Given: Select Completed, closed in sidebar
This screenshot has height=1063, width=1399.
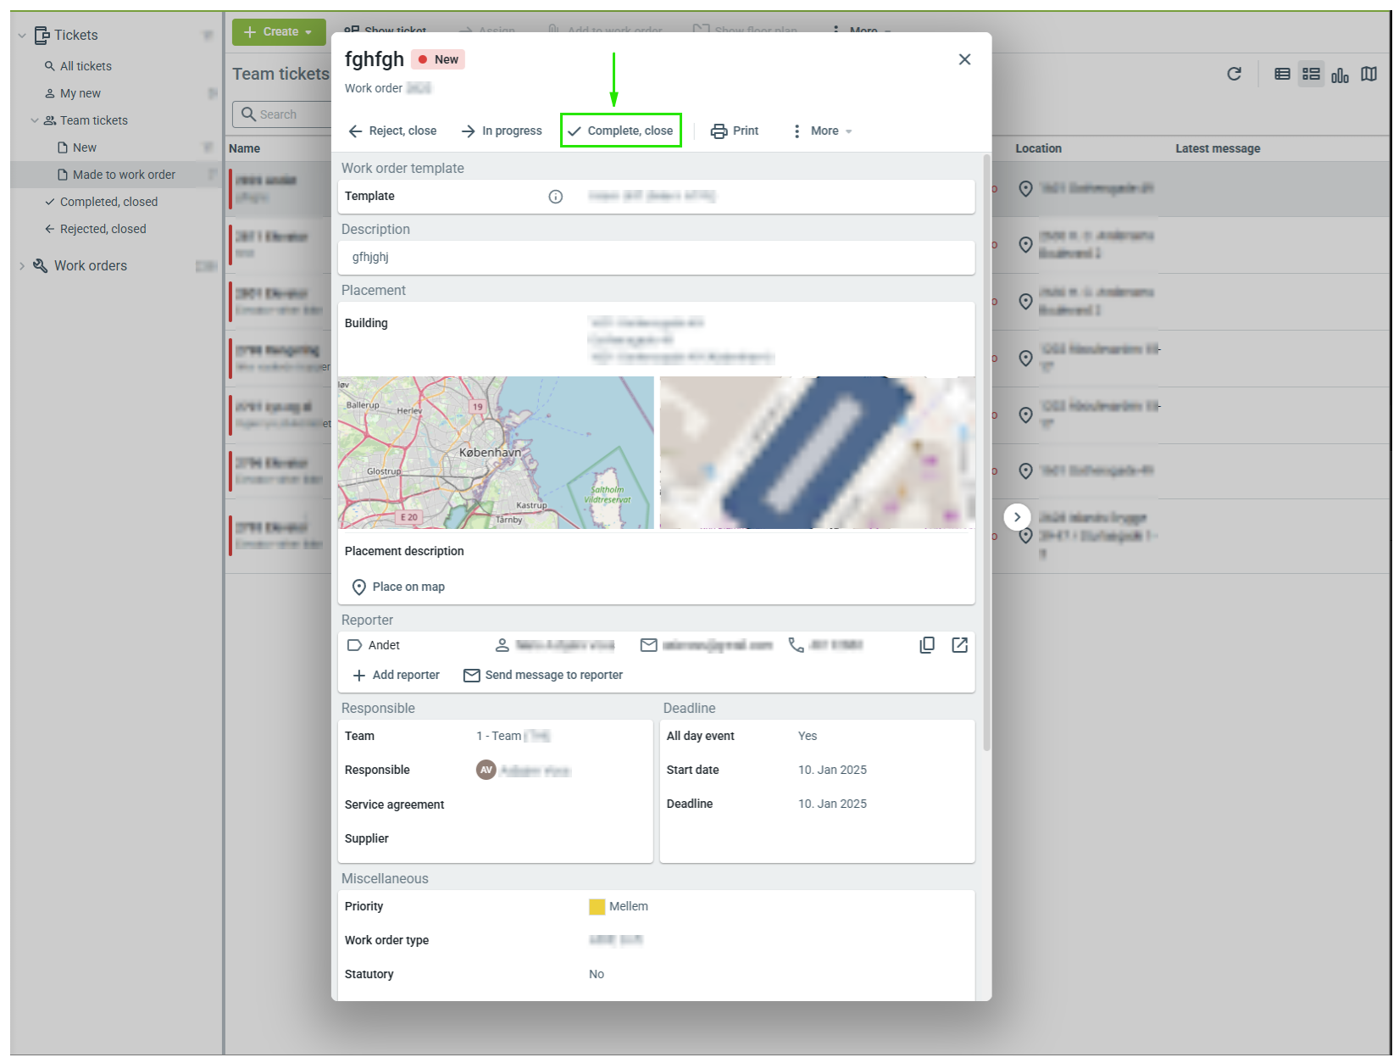Looking at the screenshot, I should click(108, 202).
